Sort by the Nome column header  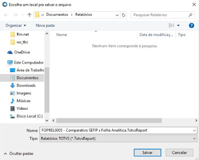click(61, 35)
